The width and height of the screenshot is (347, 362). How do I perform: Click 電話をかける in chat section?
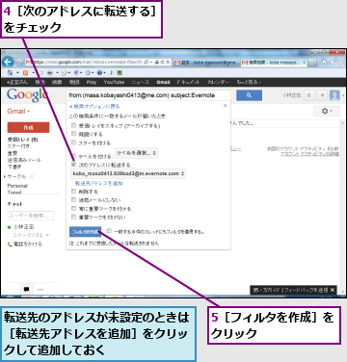28,245
